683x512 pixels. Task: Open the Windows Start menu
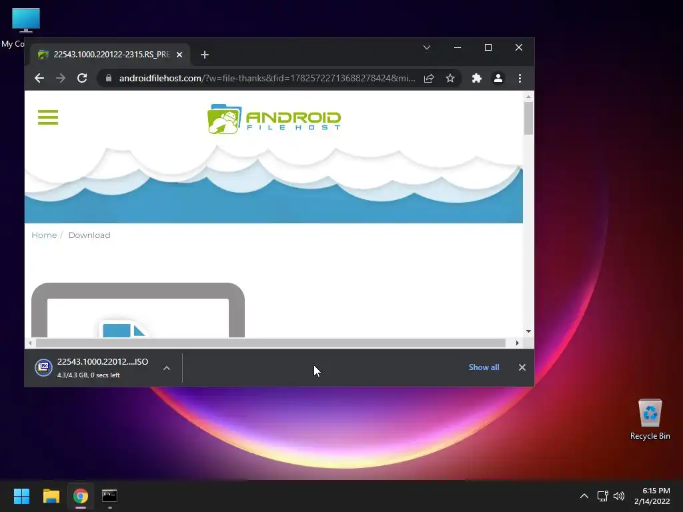[x=21, y=496]
